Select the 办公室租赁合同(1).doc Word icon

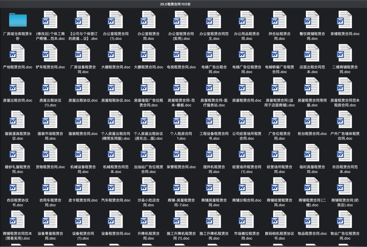click(x=116, y=20)
